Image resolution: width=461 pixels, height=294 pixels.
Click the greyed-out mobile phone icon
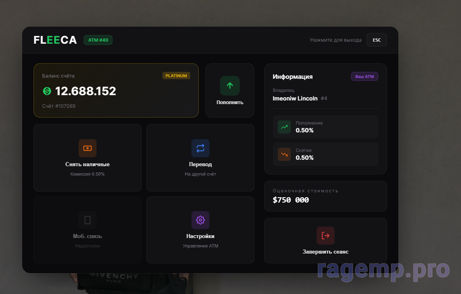point(88,220)
